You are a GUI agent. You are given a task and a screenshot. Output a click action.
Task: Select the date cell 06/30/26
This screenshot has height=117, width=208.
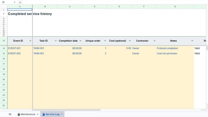click(70, 48)
